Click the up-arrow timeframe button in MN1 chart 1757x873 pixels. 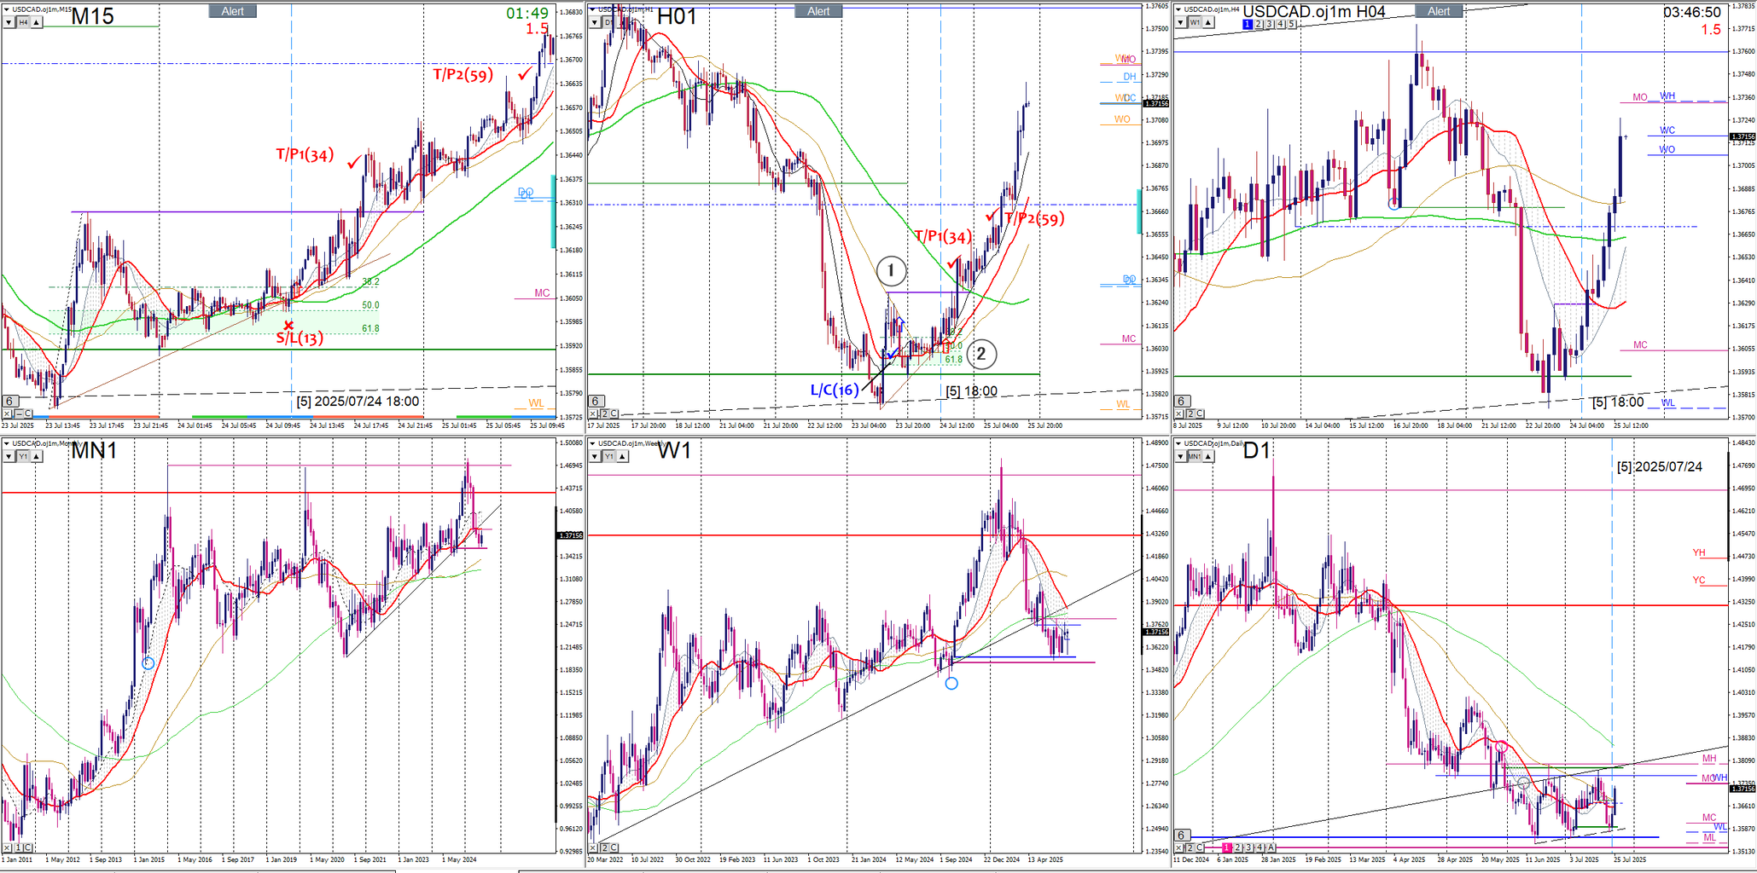tap(38, 457)
